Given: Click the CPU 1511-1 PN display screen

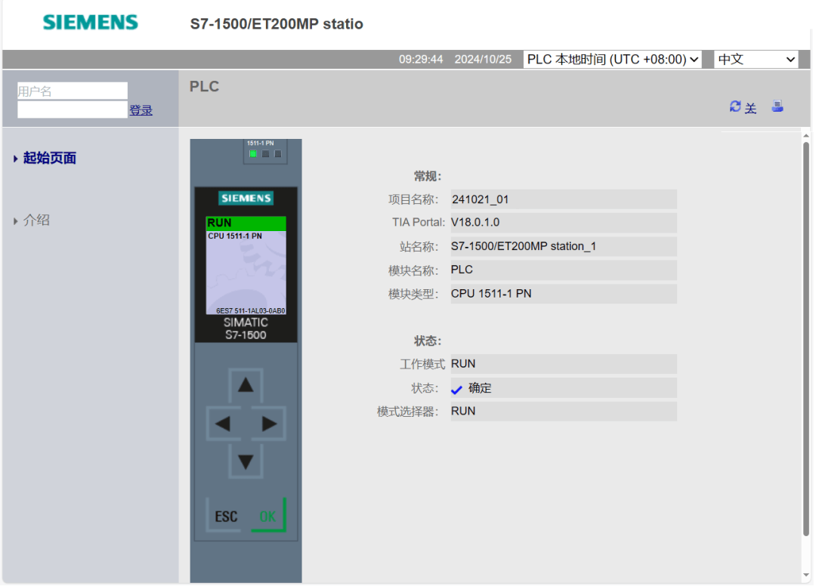Looking at the screenshot, I should tap(246, 265).
